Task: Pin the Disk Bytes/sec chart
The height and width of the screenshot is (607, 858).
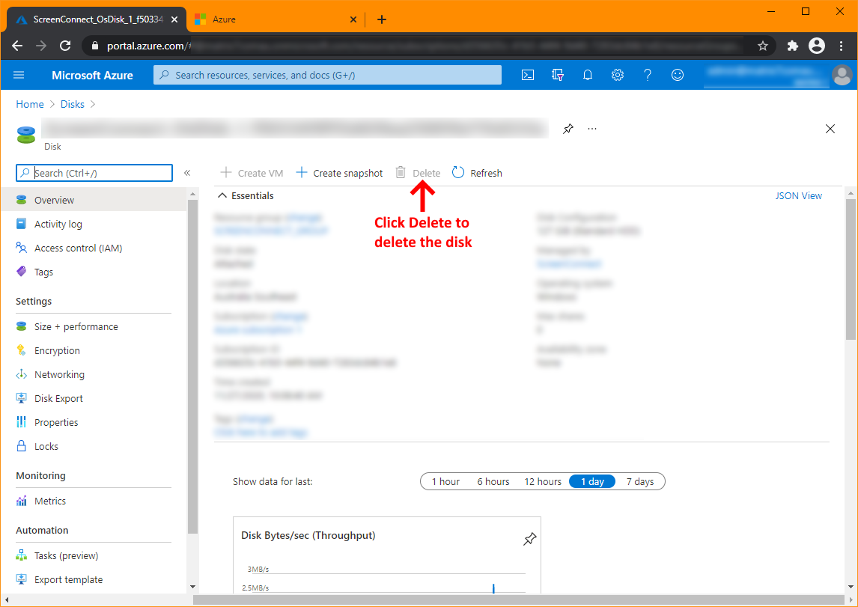Action: click(529, 539)
